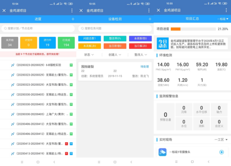Open the delayed nodes warning banner

[x=38, y=54]
